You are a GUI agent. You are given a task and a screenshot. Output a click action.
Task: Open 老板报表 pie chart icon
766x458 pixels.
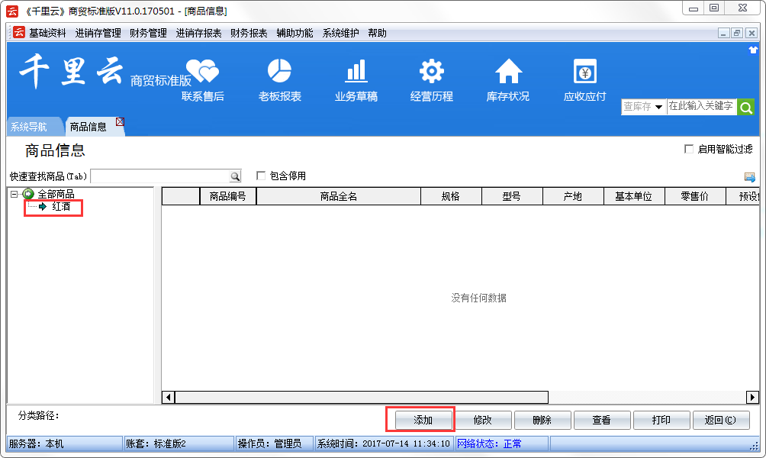(279, 72)
